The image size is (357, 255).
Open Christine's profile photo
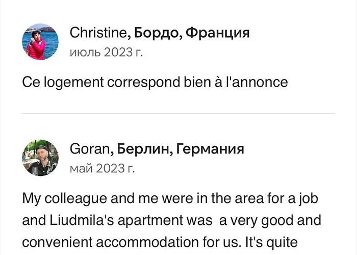(x=40, y=42)
